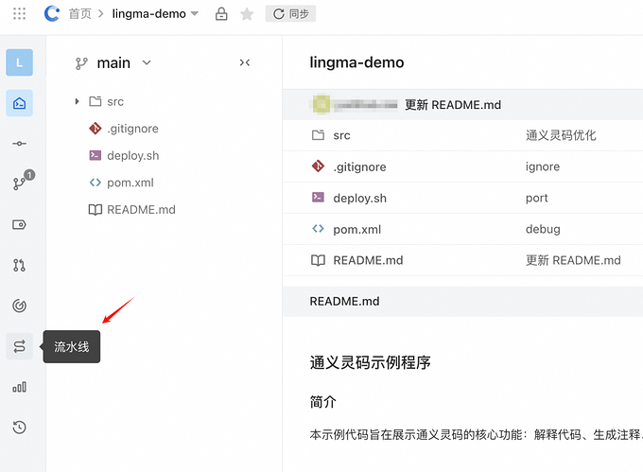Collapse the file tree panel
643x472 pixels.
coord(245,62)
